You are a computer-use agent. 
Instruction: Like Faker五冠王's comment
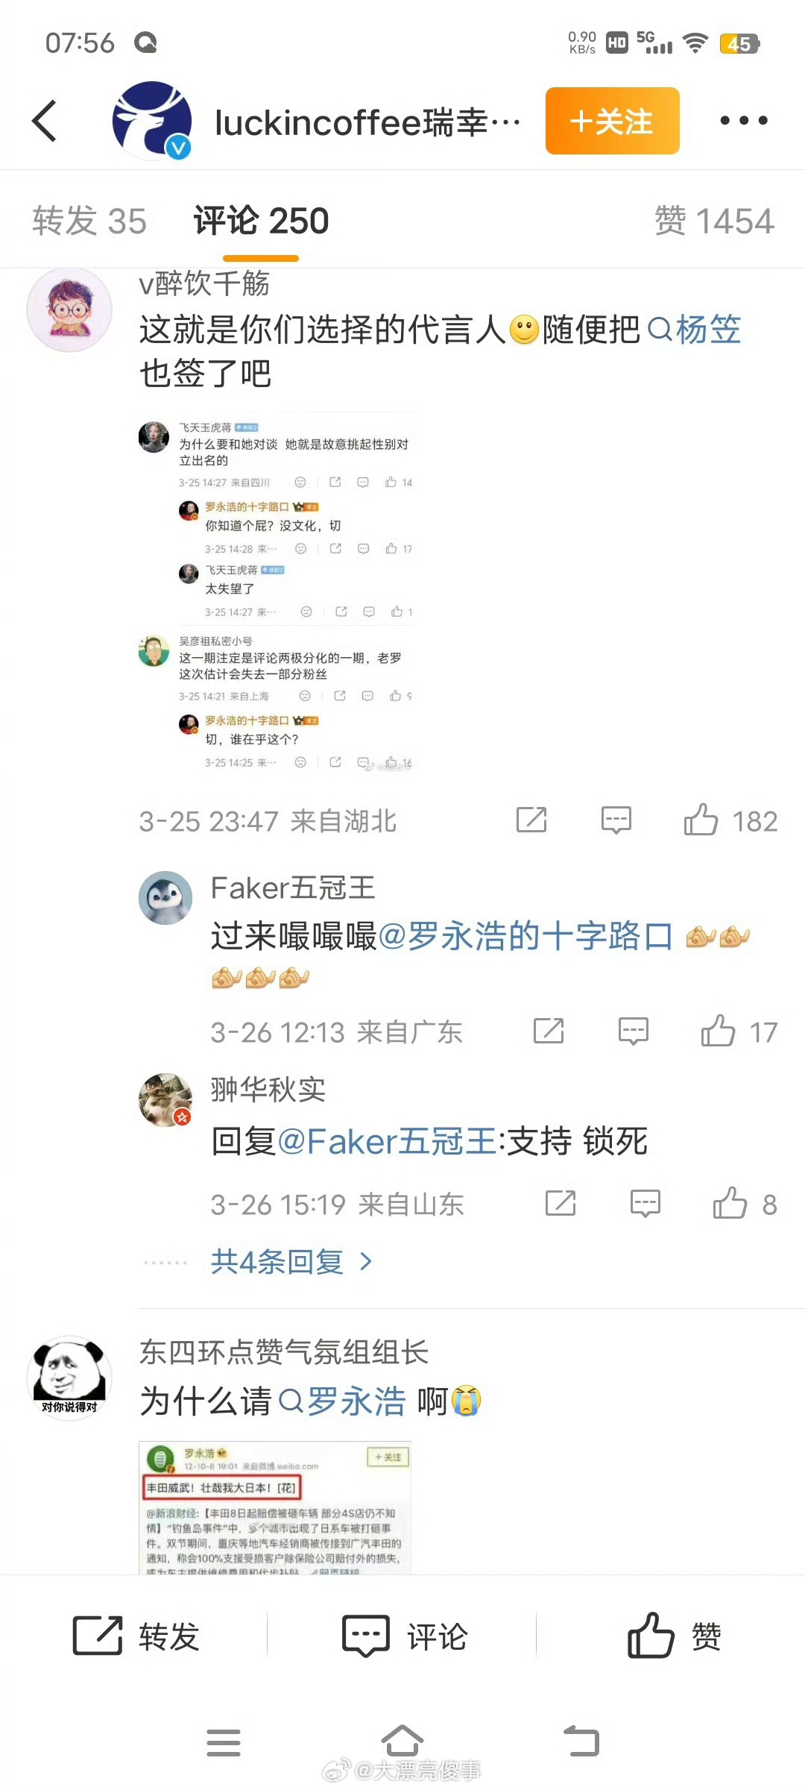coord(718,1031)
